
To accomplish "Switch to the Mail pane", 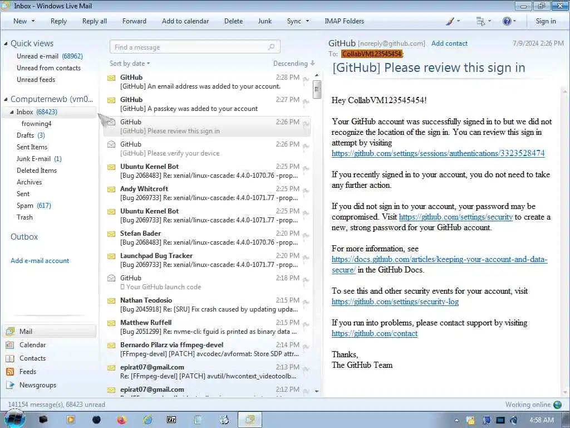I will click(x=50, y=331).
